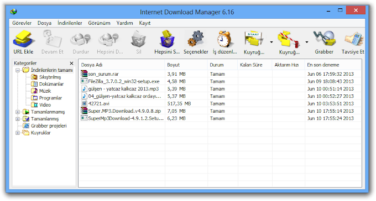Image resolution: width=376 pixels, height=201 pixels.
Task: Expand the Tamamlanmış tree node
Action: pyautogui.click(x=18, y=119)
